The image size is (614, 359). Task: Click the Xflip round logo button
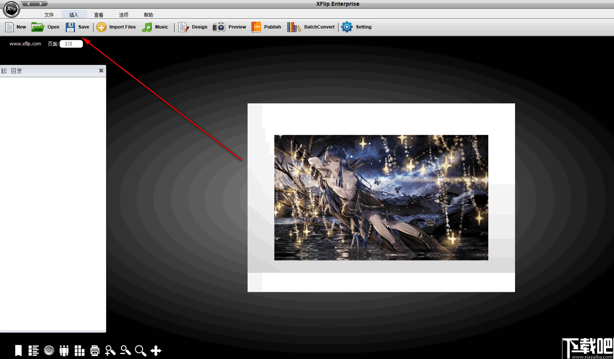click(11, 9)
